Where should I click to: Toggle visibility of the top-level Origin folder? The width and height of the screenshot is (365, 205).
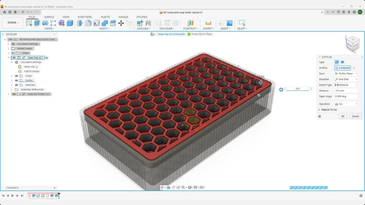pos(13,53)
